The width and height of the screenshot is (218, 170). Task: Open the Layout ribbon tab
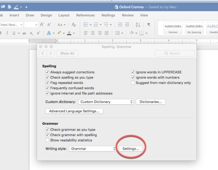pyautogui.click(x=64, y=15)
